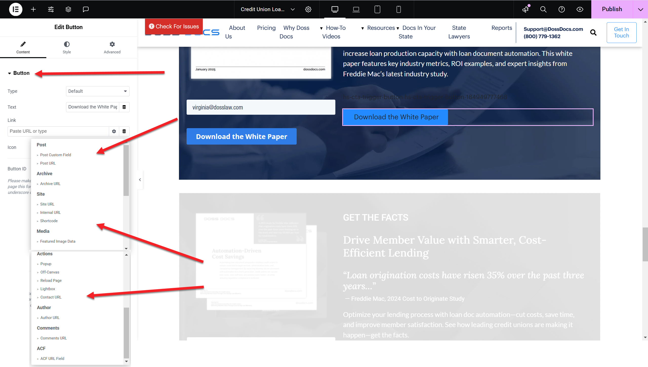Click the Publish button

(x=612, y=9)
